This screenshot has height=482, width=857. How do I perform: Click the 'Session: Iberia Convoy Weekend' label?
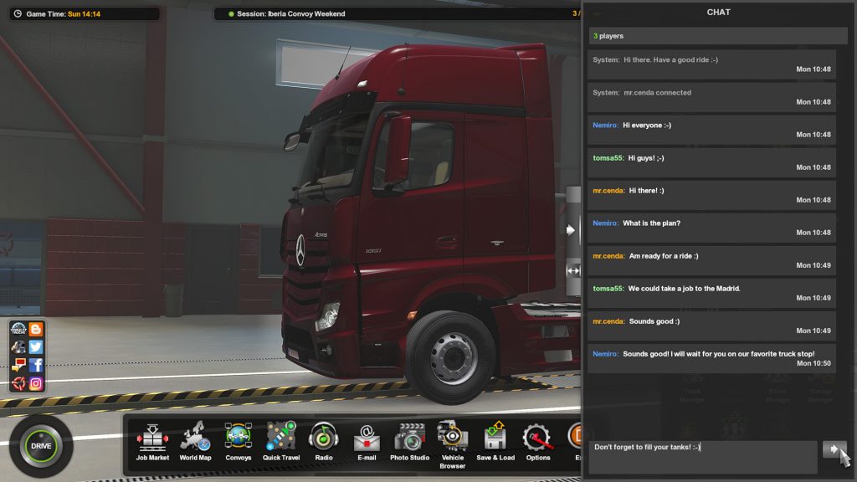[x=290, y=13]
